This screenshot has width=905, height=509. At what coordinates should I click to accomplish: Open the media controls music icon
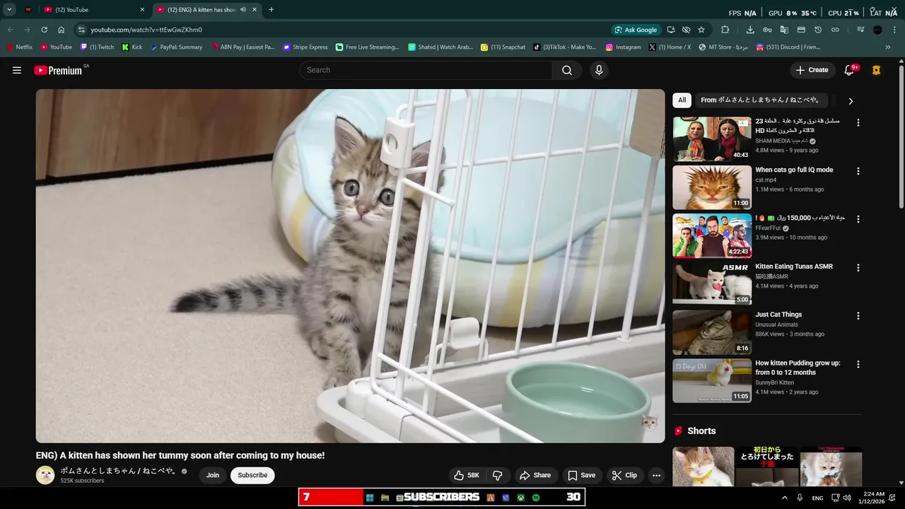[x=860, y=30]
